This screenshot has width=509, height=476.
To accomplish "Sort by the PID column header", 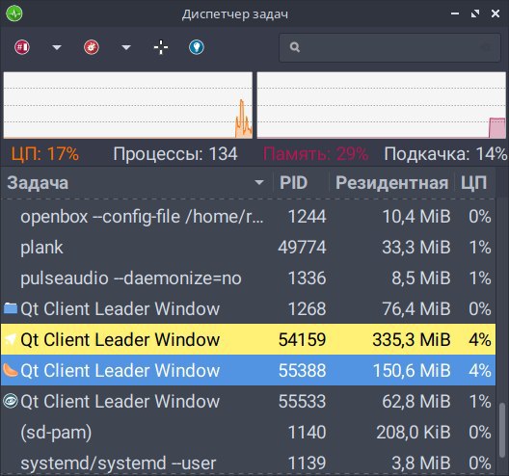I will pos(301,183).
